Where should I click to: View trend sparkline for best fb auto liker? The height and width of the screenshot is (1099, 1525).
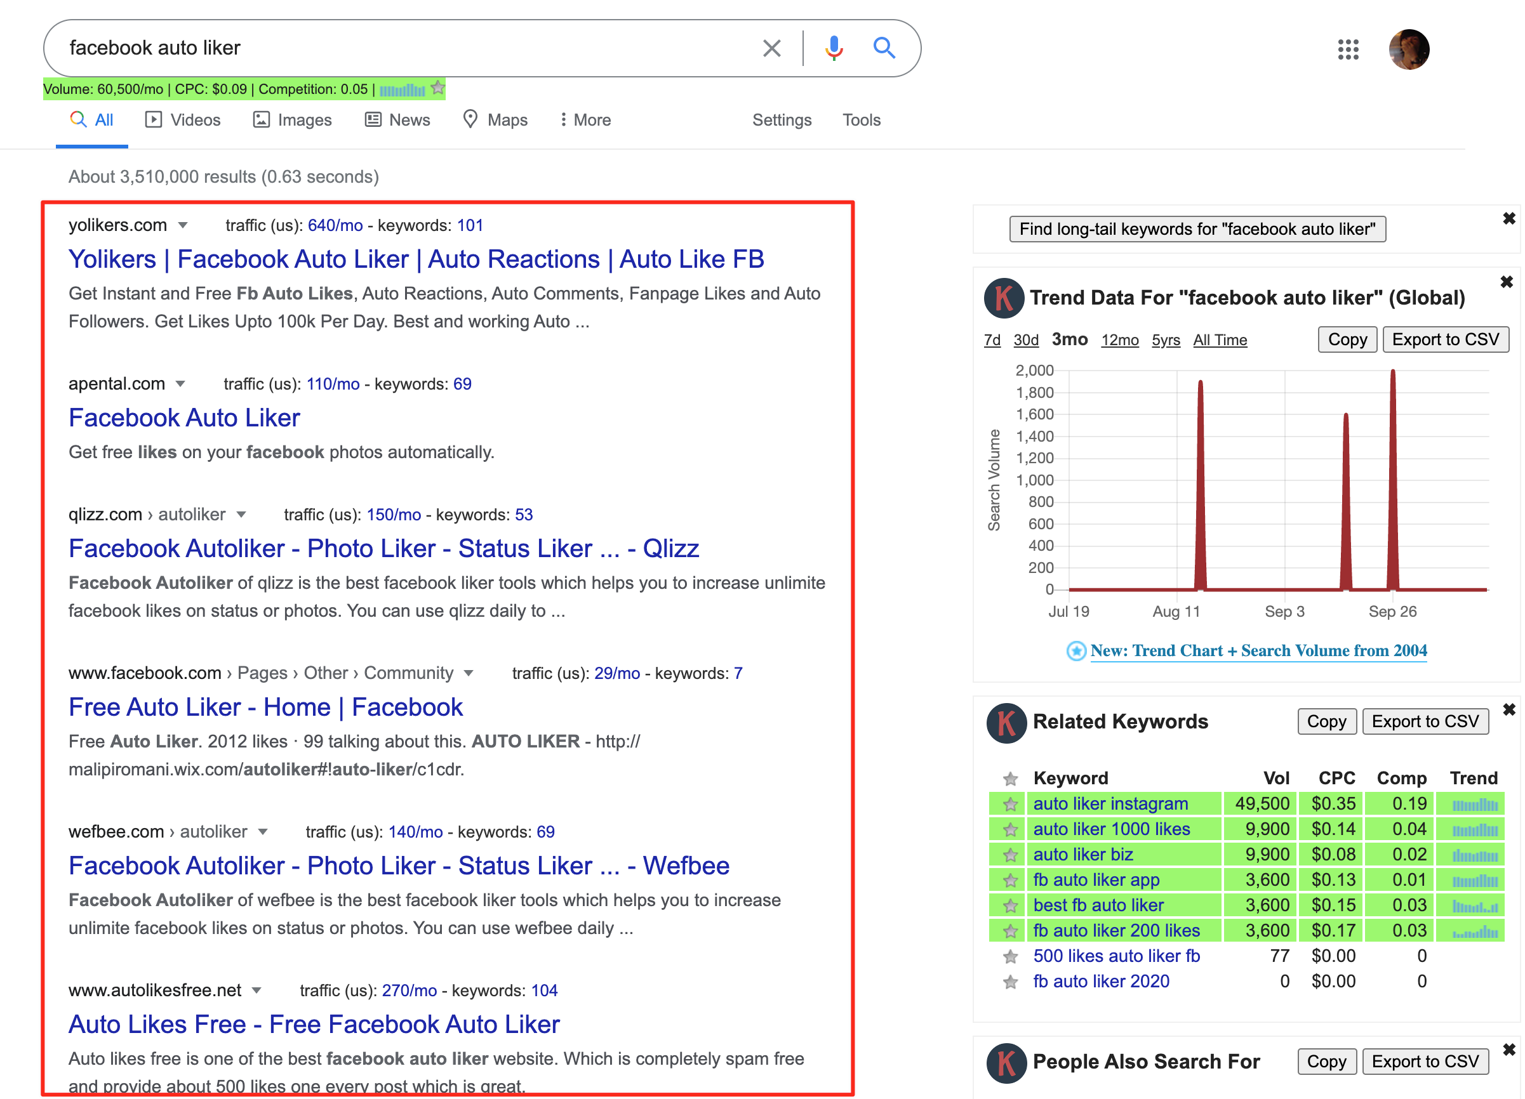point(1475,906)
